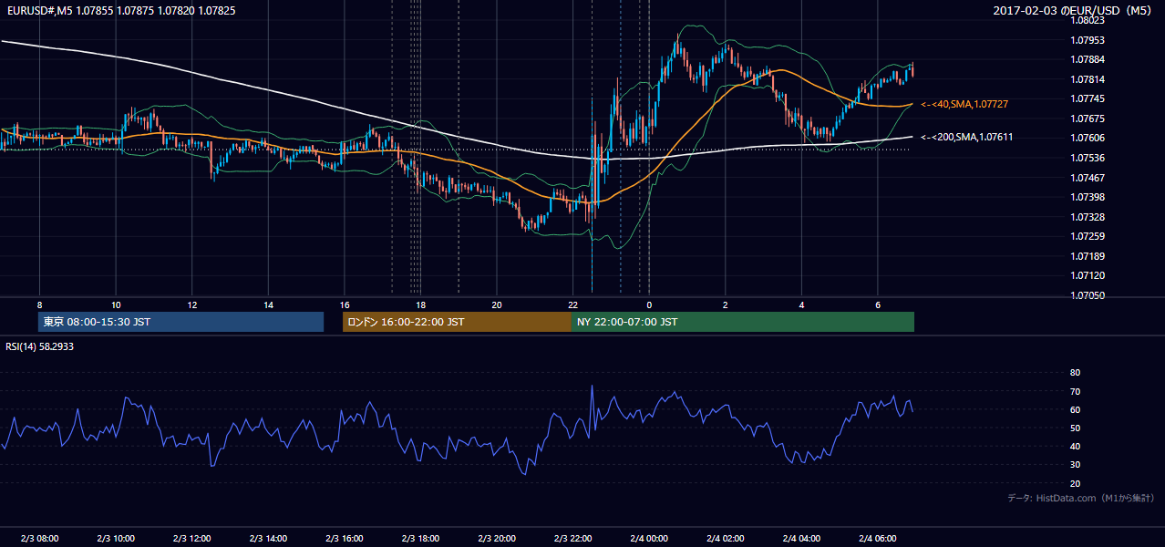Click the 2/3 18:00 bottom time label
Screen dimensions: 1165x547
click(420, 539)
